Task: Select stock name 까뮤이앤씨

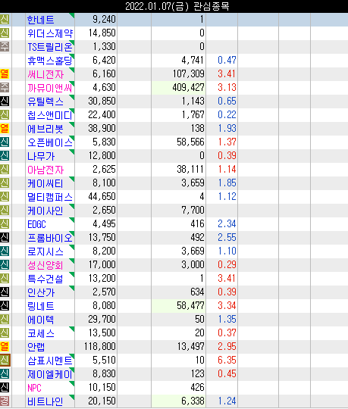Action: [50, 88]
